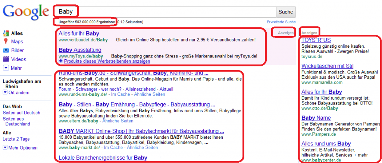Click the www.otto.de/Baby URL text
This screenshot has height=163, width=382.
click(x=320, y=108)
